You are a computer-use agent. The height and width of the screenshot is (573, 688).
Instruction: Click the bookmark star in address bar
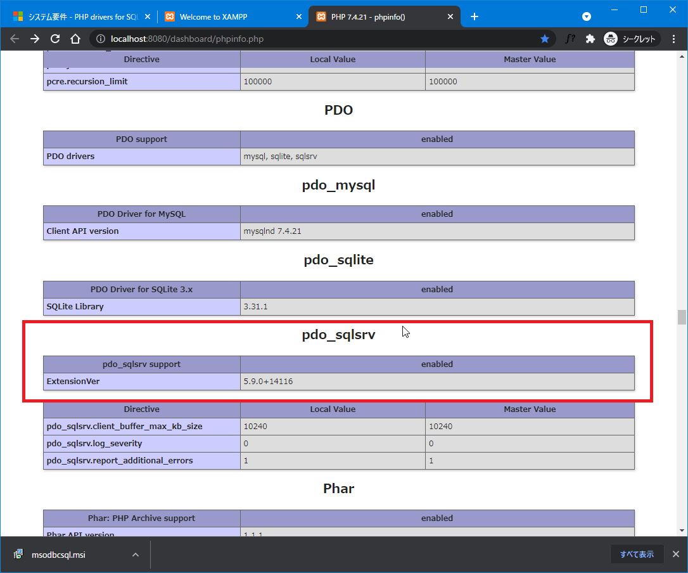tap(544, 39)
